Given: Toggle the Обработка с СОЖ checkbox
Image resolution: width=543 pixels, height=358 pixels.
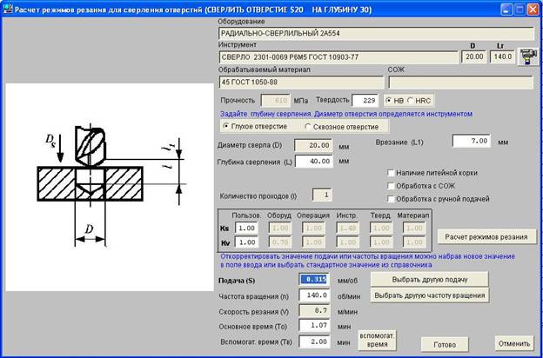Looking at the screenshot, I should 392,186.
